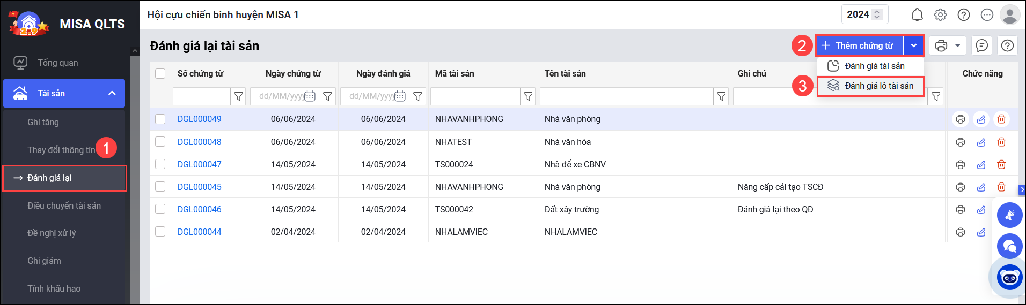
Task: Collapse the Tài sản sidebar section
Action: click(x=112, y=93)
